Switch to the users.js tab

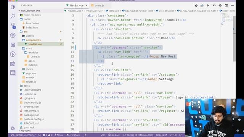(x=99, y=5)
